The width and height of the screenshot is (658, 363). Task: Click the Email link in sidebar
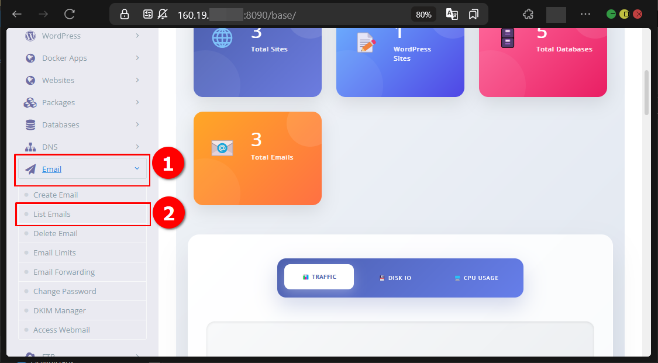coord(51,170)
